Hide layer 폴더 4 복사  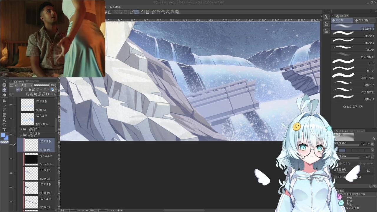(x=11, y=119)
